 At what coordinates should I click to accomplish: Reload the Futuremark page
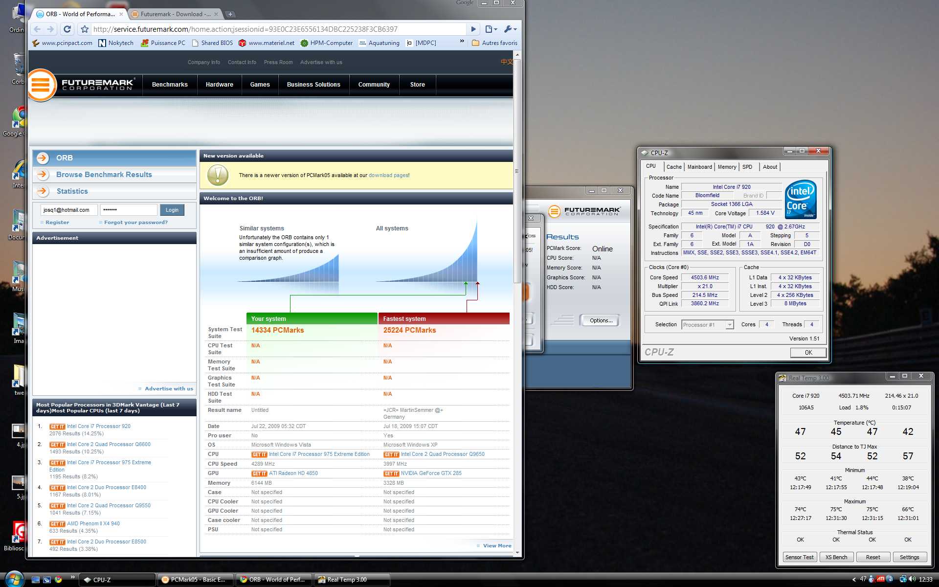(x=67, y=29)
